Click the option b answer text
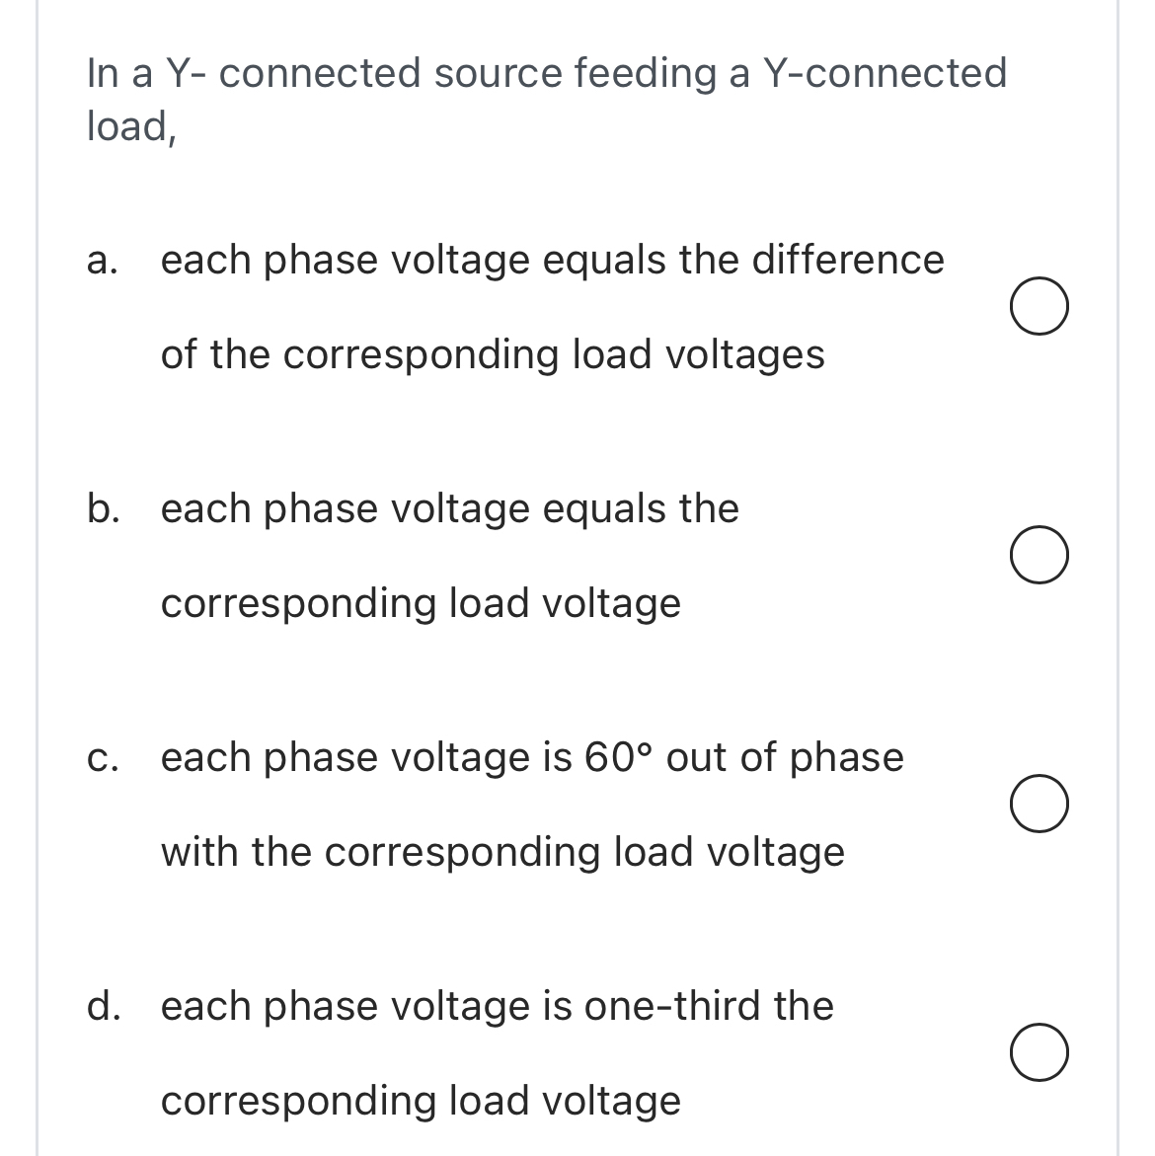This screenshot has height=1156, width=1155. pyautogui.click(x=449, y=509)
